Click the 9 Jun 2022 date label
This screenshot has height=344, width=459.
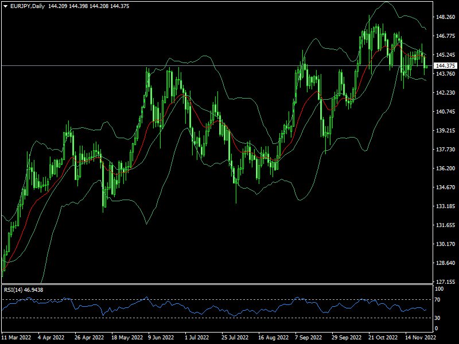point(161,338)
